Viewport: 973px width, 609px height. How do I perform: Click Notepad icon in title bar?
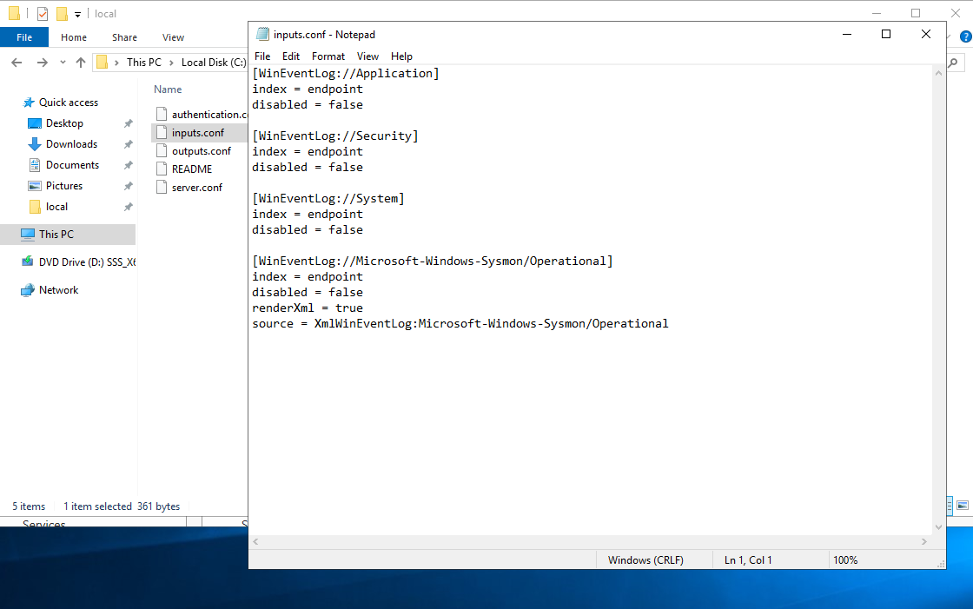(262, 34)
